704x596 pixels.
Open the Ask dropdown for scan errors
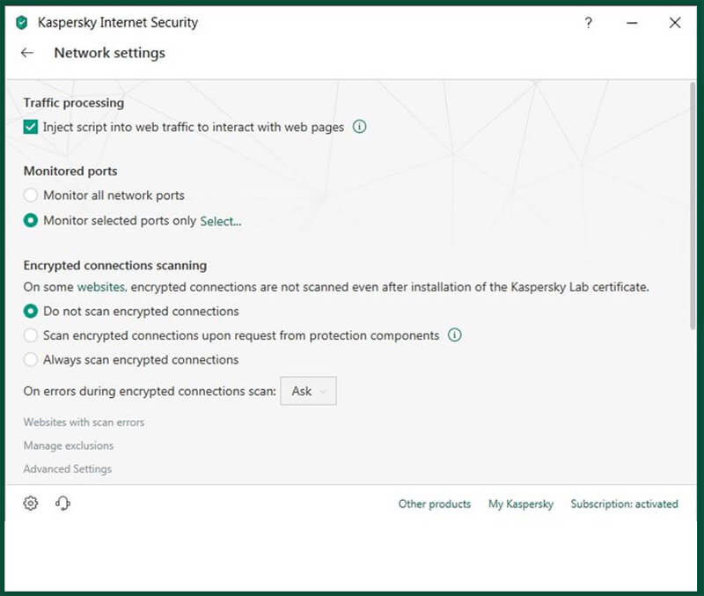(309, 391)
